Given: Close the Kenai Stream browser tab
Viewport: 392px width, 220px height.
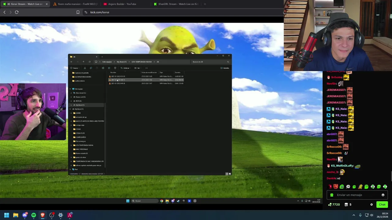Looking at the screenshot, I should pyautogui.click(x=47, y=4).
